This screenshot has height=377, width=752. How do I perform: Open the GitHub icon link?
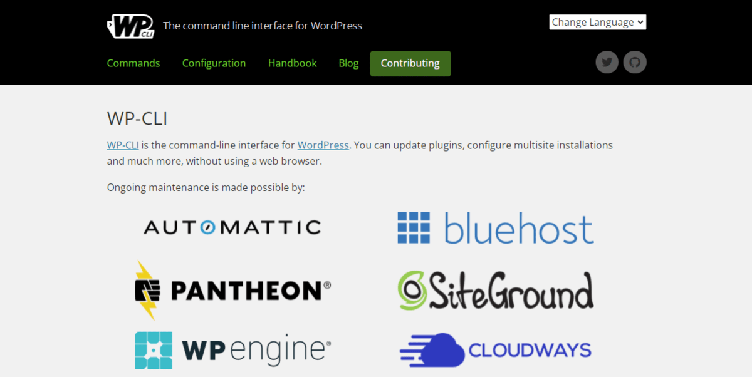click(635, 62)
